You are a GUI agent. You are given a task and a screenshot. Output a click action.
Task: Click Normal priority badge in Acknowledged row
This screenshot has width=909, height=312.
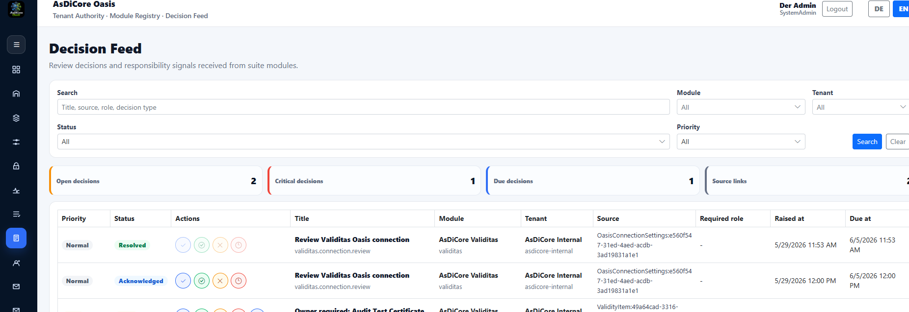pyautogui.click(x=78, y=281)
